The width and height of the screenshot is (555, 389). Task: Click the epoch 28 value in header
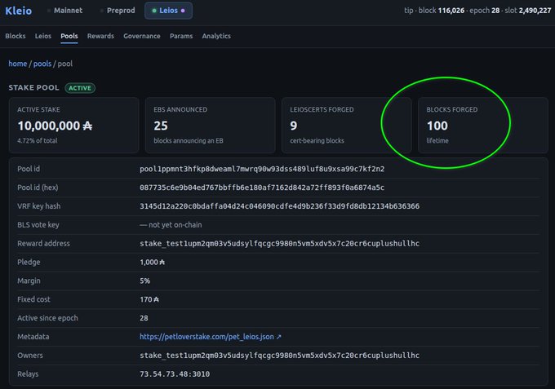[495, 11]
